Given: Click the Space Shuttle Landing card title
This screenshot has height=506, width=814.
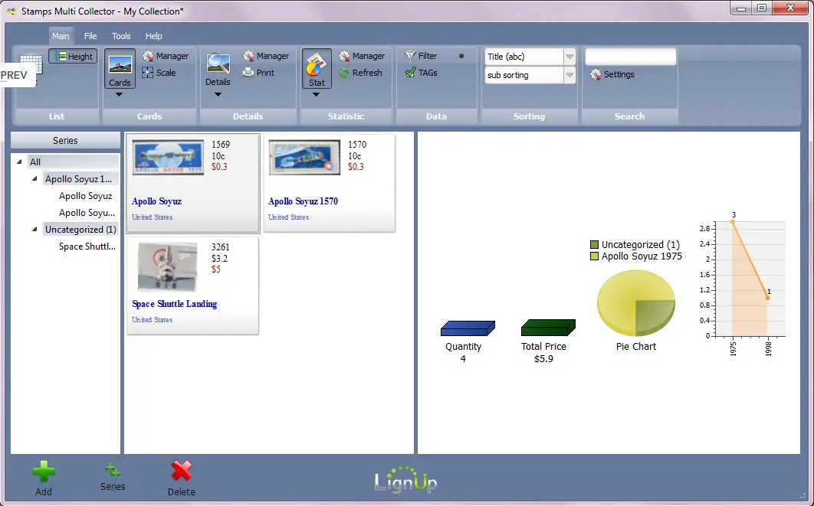Looking at the screenshot, I should tap(175, 304).
